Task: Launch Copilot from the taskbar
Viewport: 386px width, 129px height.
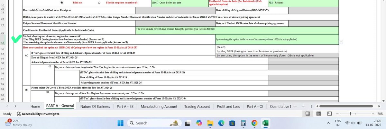Action: point(198,123)
